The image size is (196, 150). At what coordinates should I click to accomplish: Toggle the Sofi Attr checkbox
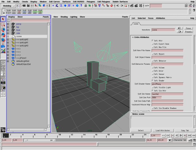pos(153,41)
